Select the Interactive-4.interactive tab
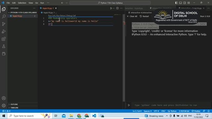Viewport: 212px width, 119px height. 140,13
